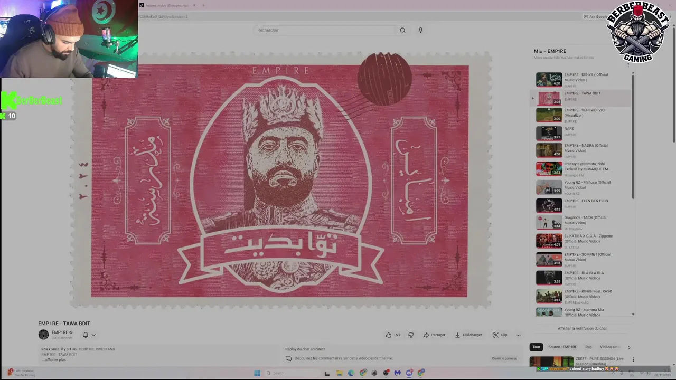Open options for ZDEFF PURE SESSION video
The image size is (676, 380).
(633, 359)
